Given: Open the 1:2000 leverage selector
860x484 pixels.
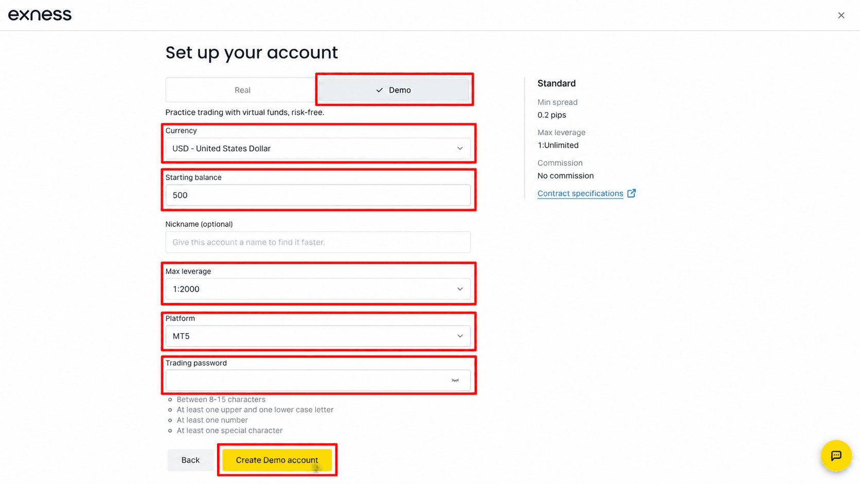Looking at the screenshot, I should pos(318,289).
